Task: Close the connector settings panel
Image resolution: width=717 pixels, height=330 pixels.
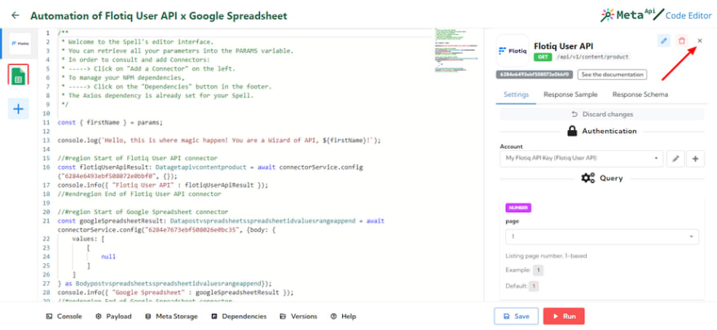Action: click(700, 41)
